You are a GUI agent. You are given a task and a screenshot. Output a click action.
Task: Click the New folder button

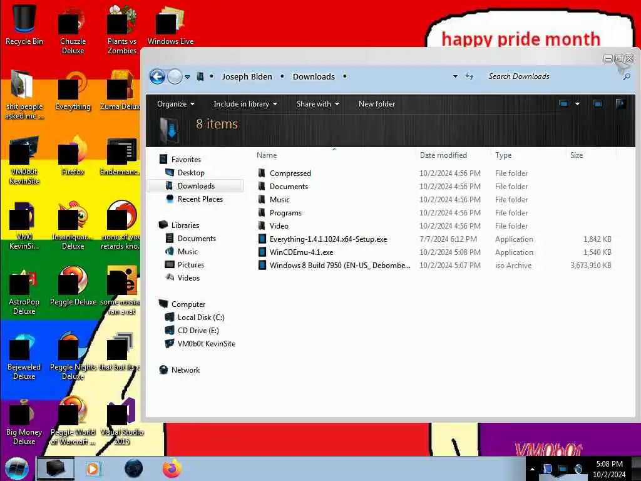(376, 104)
